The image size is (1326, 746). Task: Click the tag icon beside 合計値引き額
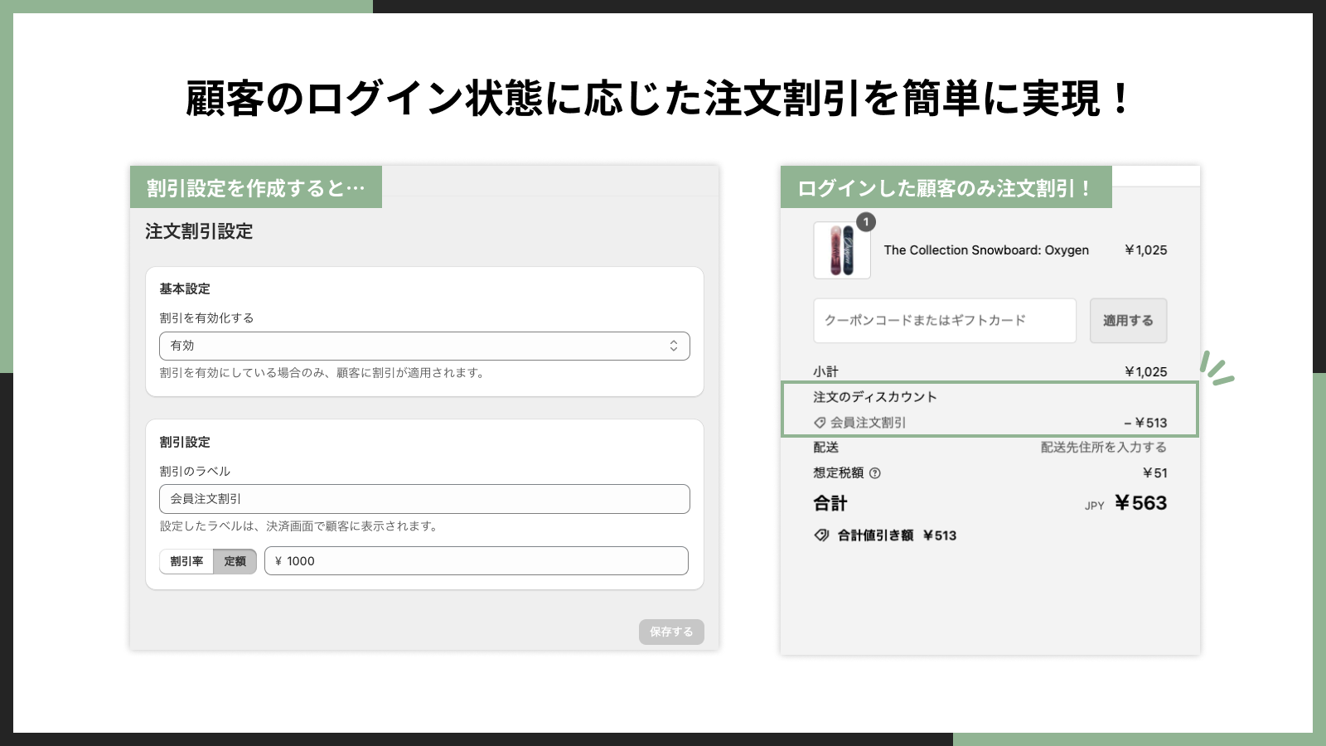coord(821,535)
